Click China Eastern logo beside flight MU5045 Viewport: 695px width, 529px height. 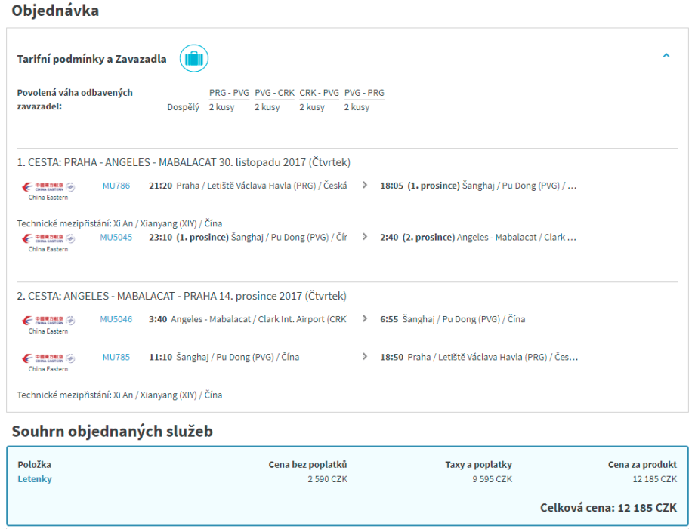tap(48, 241)
